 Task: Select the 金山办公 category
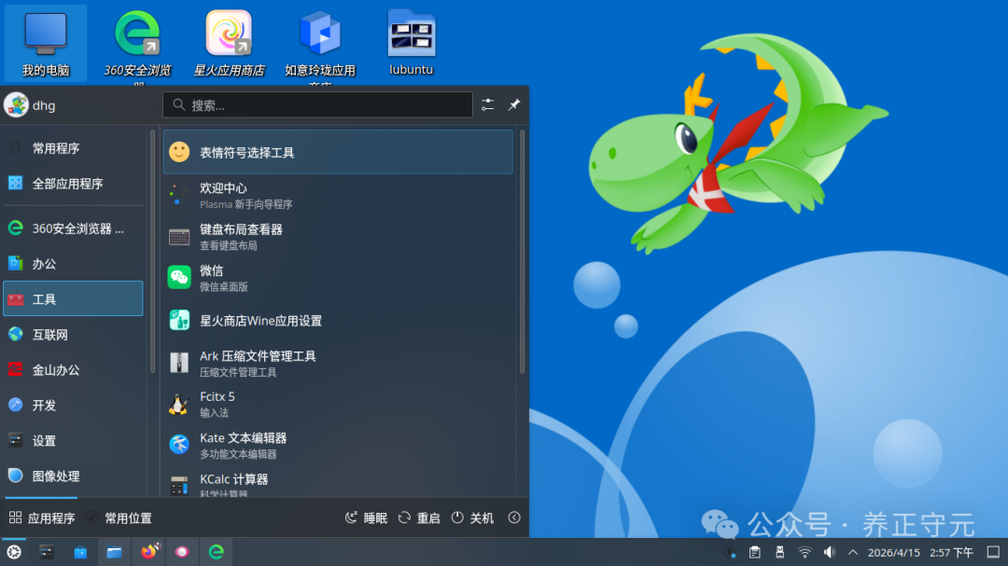(73, 370)
